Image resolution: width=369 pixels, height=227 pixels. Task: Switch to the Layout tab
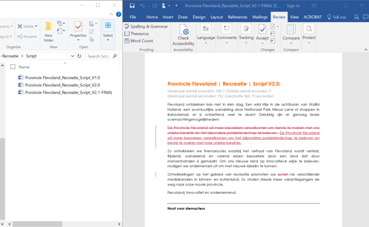216,17
